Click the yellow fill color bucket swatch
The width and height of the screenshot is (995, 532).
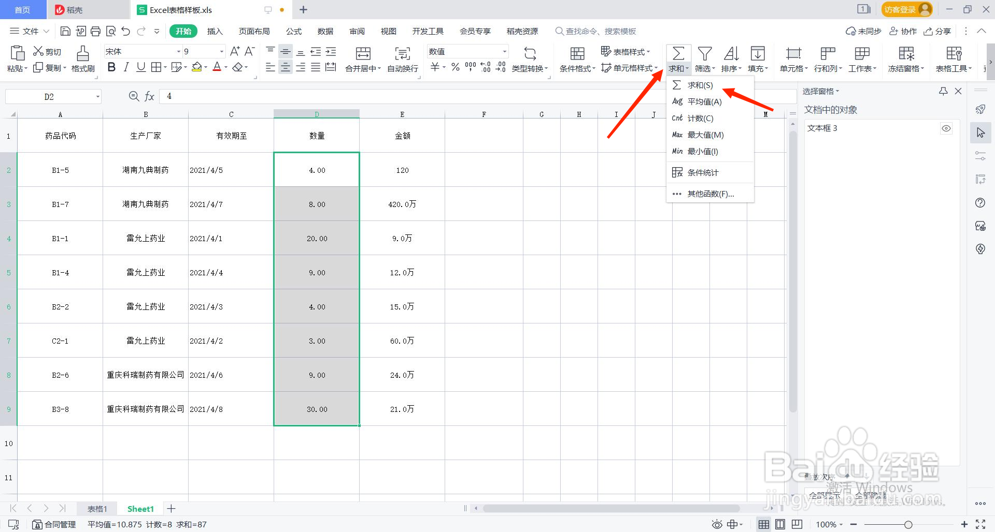(x=197, y=67)
